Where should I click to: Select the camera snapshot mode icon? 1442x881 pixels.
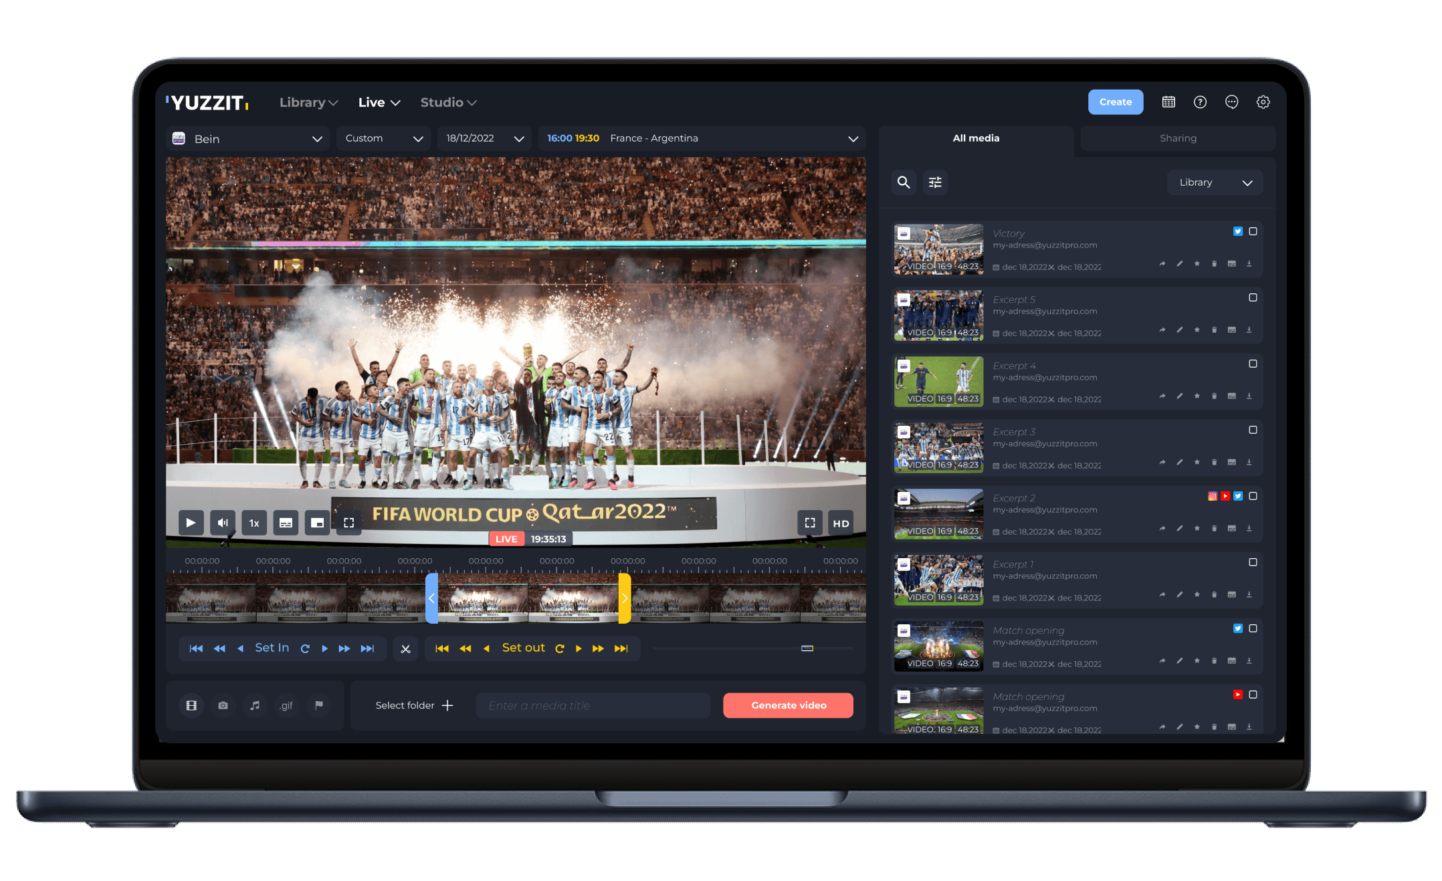pyautogui.click(x=223, y=705)
